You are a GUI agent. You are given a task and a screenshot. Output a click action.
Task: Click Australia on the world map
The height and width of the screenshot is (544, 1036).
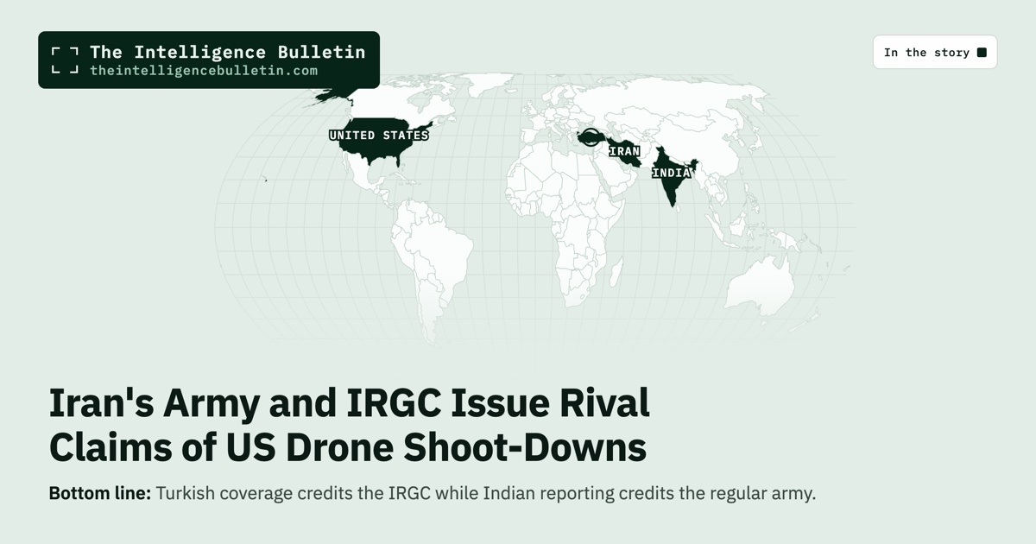click(x=758, y=282)
